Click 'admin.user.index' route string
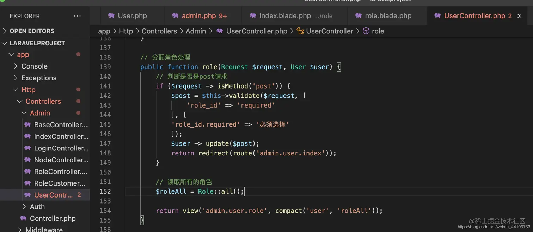The height and width of the screenshot is (232, 533). 290,153
